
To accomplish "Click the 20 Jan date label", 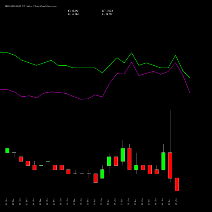I will click(176, 202).
